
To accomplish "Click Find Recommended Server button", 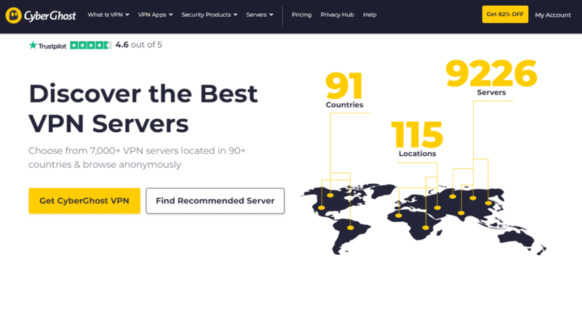I will pos(215,201).
